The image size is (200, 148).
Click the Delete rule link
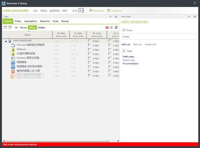[150, 44]
